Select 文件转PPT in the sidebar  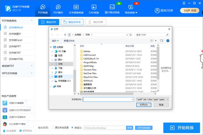[18, 46]
